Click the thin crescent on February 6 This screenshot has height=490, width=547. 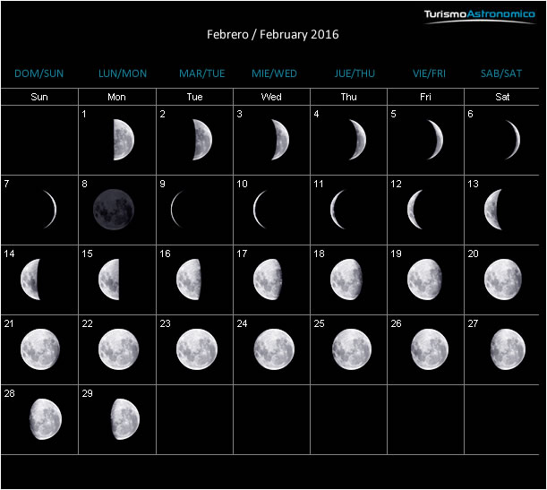pyautogui.click(x=513, y=140)
